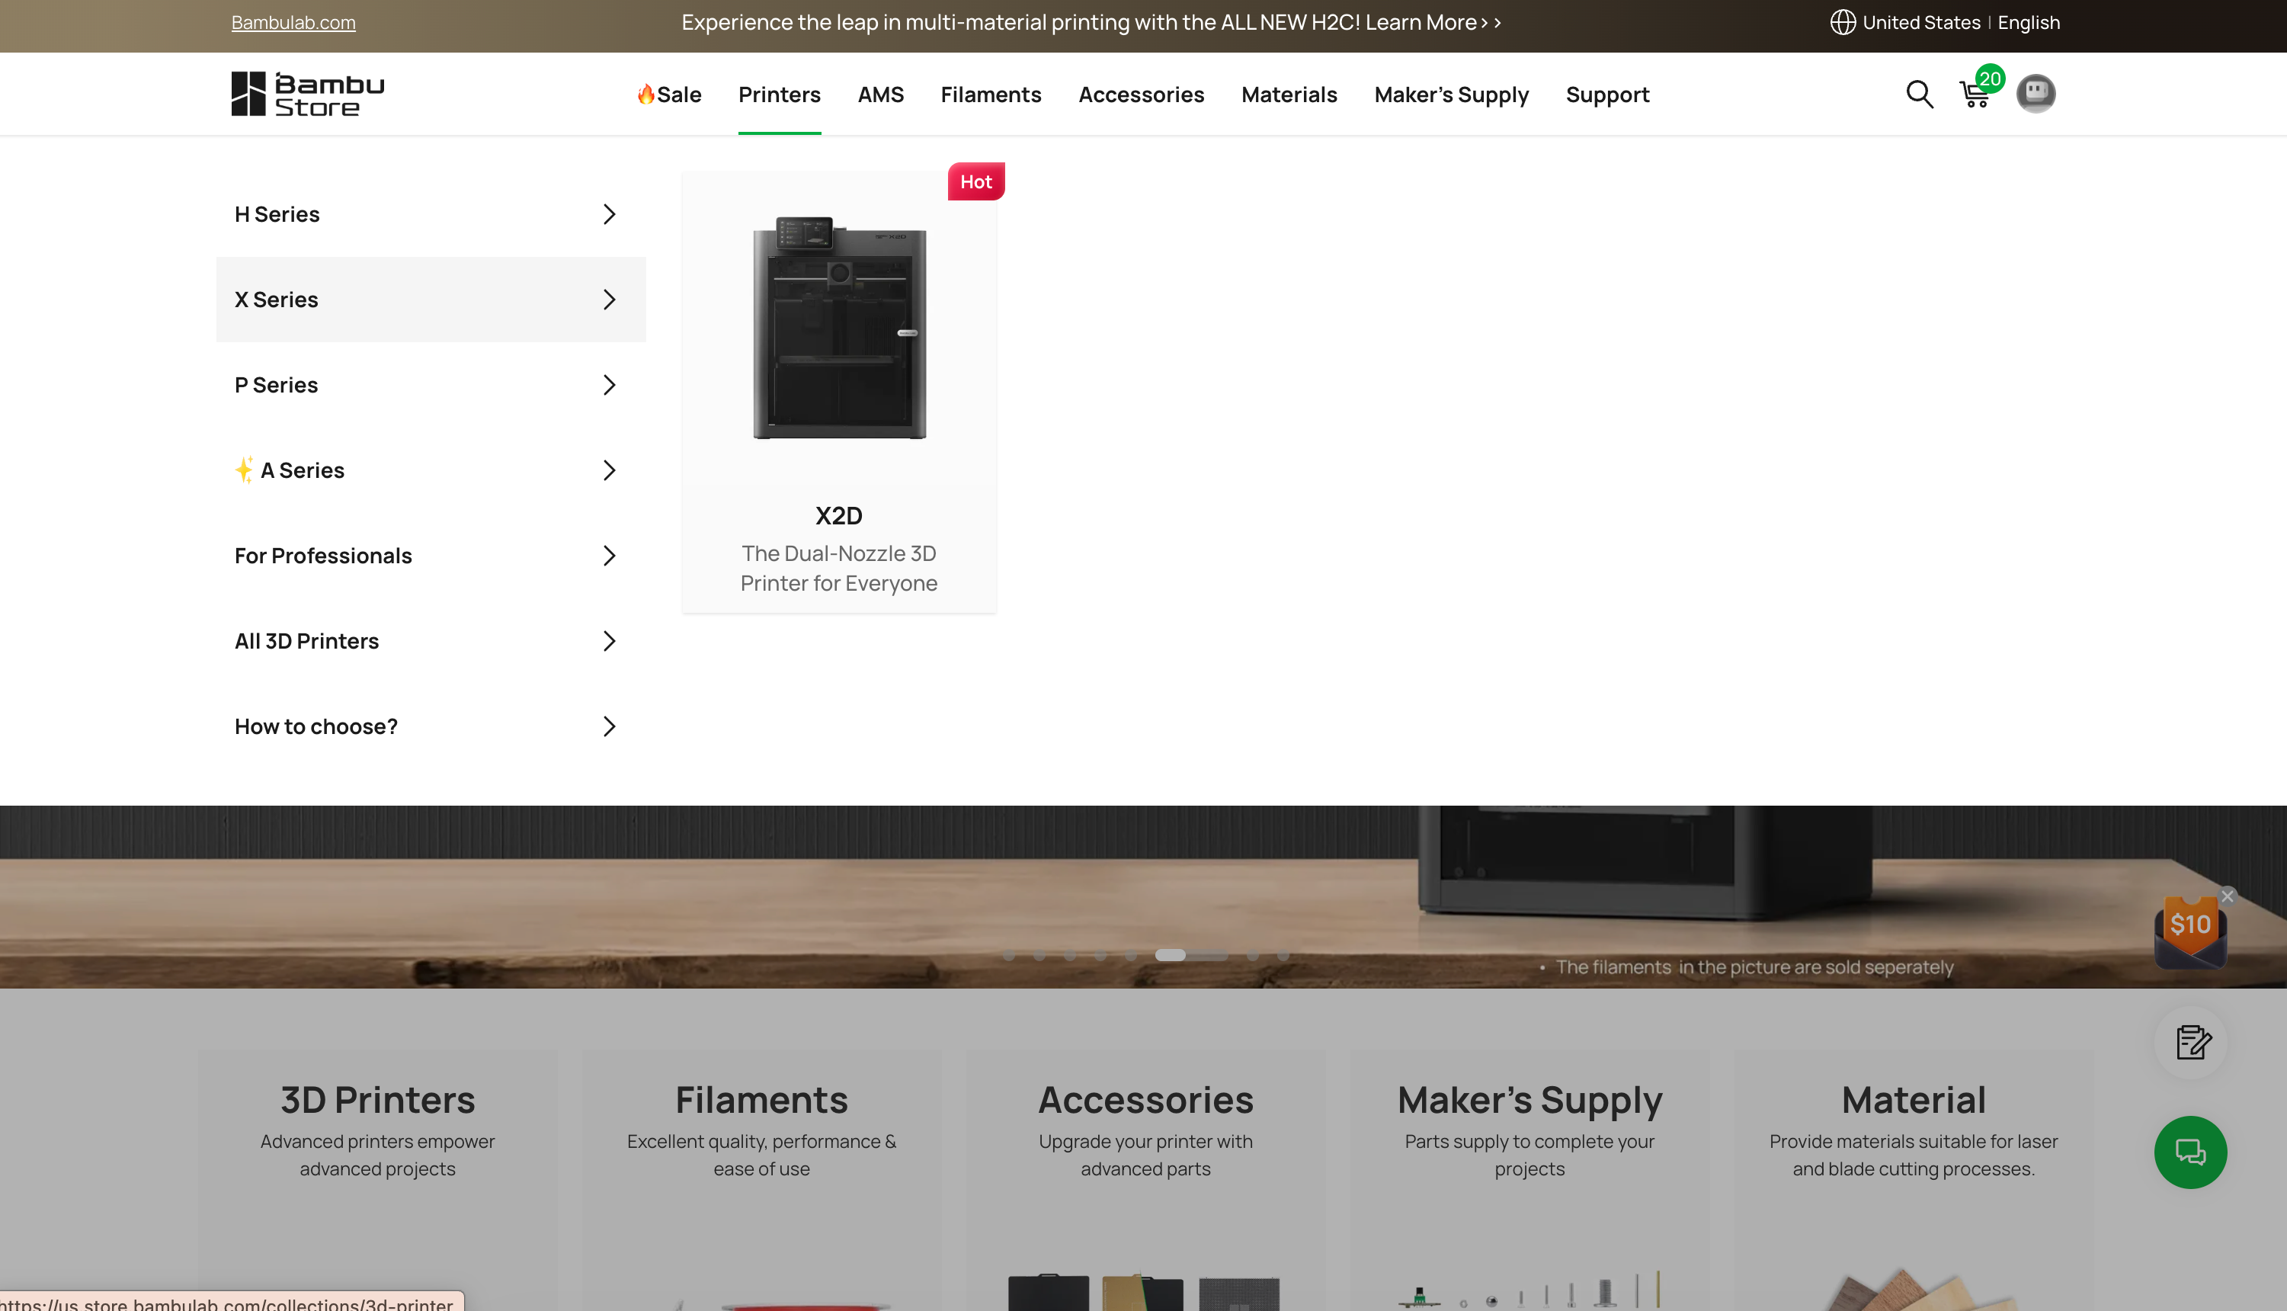This screenshot has height=1311, width=2287.
Task: Open the Material category card
Action: point(1914,1180)
